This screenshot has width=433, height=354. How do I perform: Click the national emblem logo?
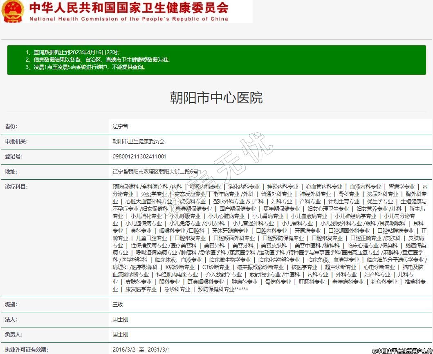click(x=13, y=11)
